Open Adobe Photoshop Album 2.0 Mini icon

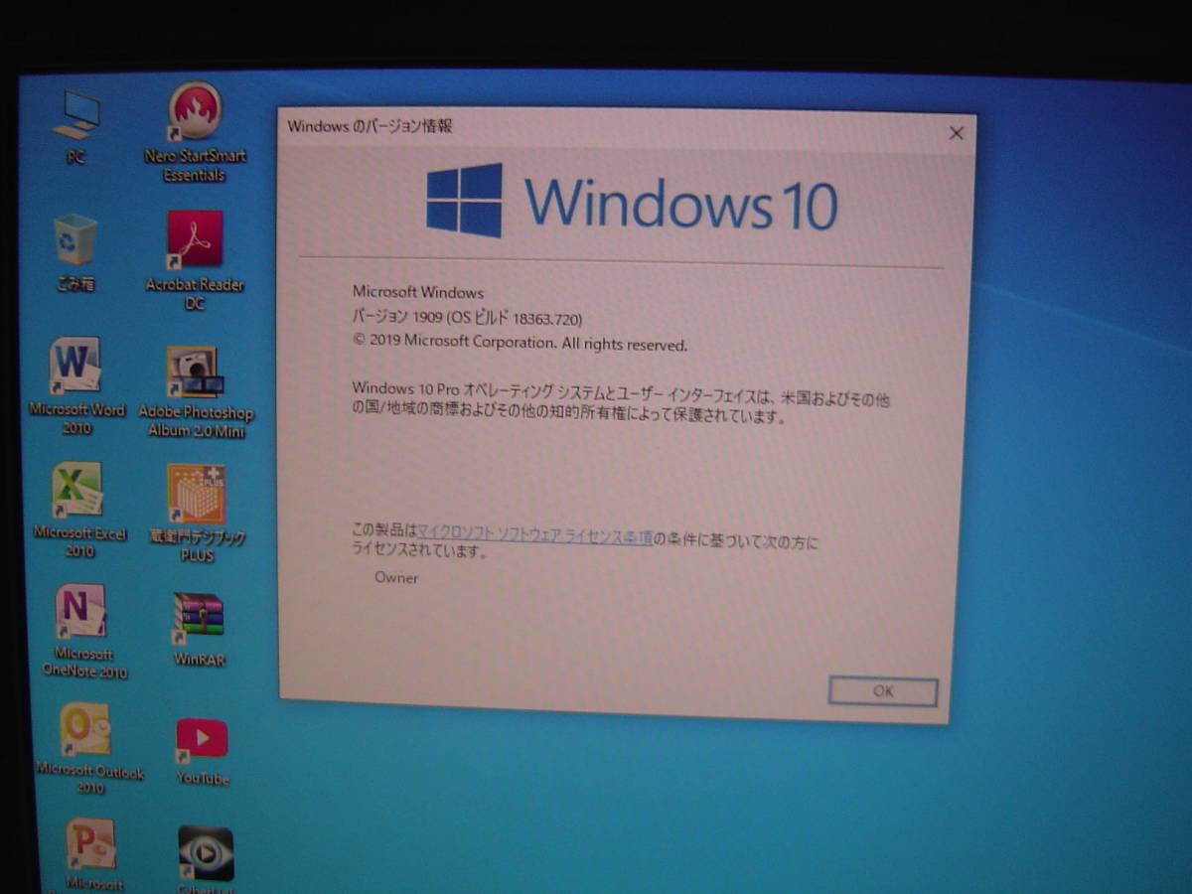tap(196, 392)
